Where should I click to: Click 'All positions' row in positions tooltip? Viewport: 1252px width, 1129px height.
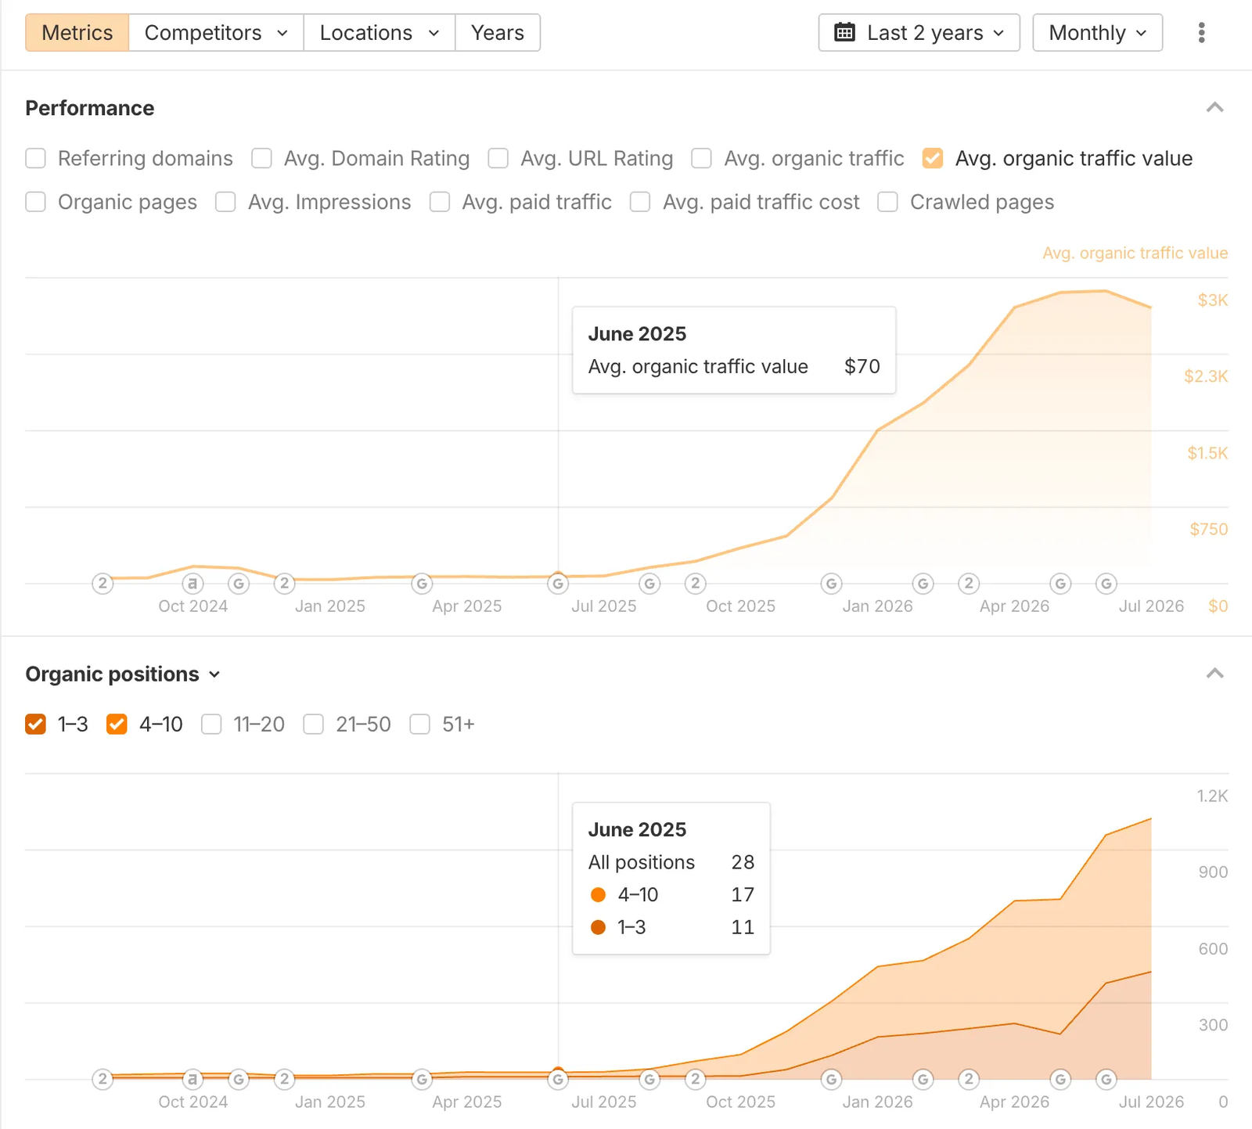click(671, 862)
